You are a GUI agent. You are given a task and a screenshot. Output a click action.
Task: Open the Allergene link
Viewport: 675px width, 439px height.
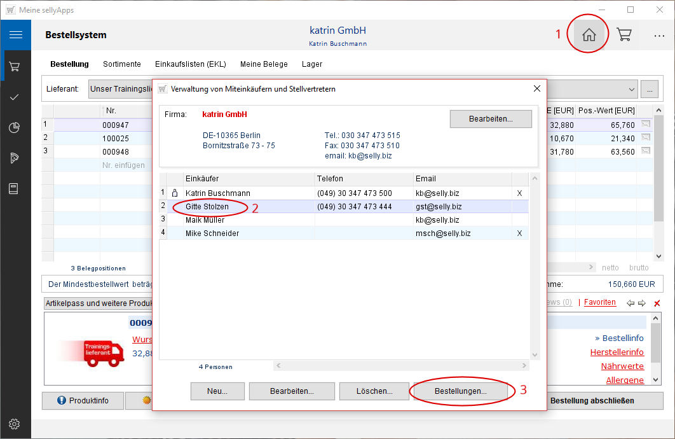pos(625,380)
